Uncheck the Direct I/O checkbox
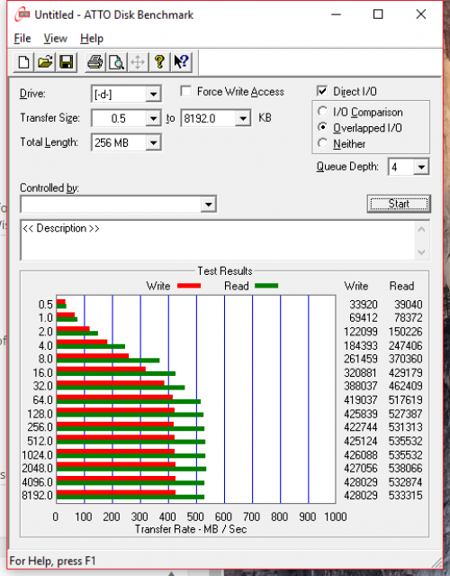Screen dimensions: 450x576 (322, 91)
